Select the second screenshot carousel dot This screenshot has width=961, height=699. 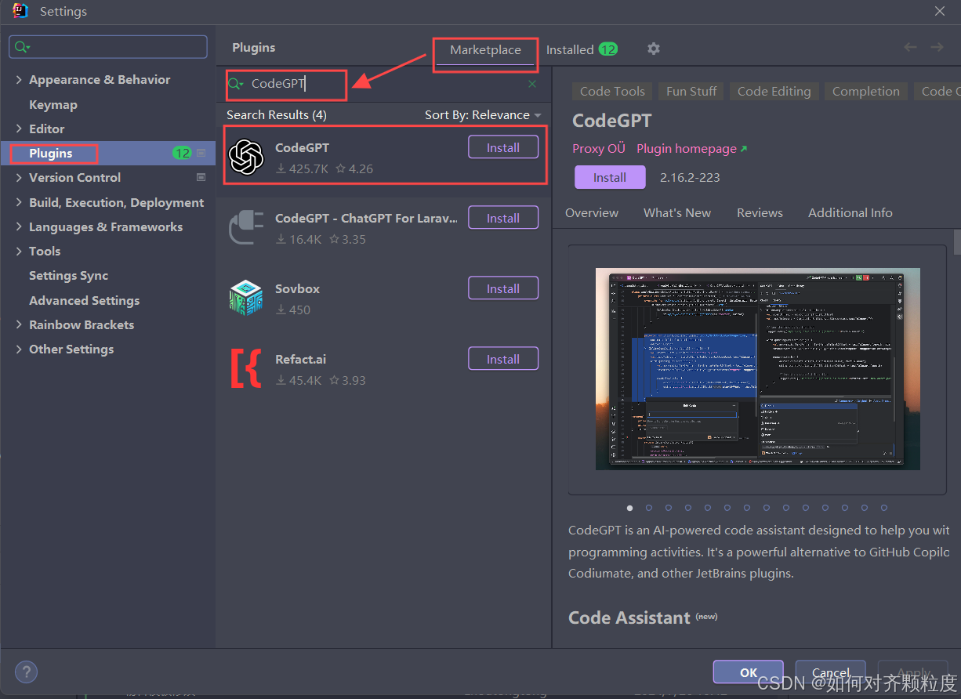click(649, 508)
